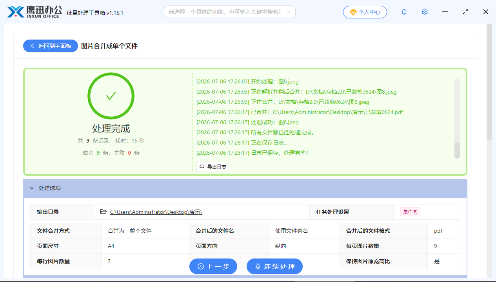Click the 批量处理工具箱 v1.15.1 title

pyautogui.click(x=95, y=13)
